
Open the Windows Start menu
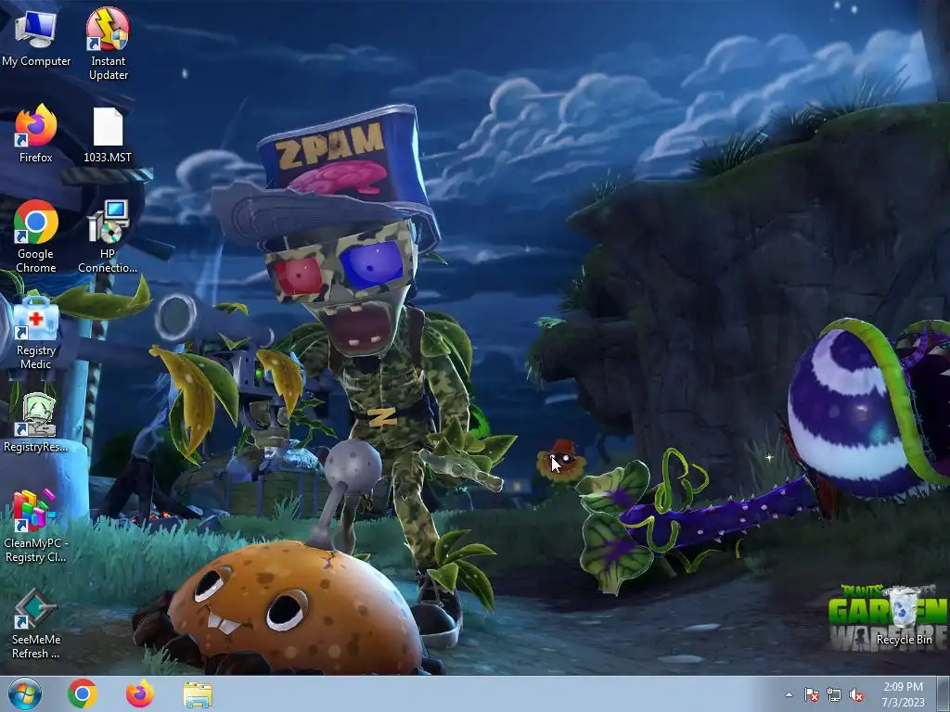[x=25, y=693]
